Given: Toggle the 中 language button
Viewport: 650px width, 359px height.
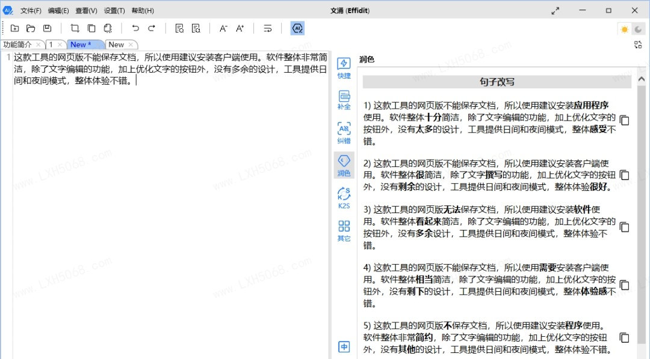Looking at the screenshot, I should 344,346.
